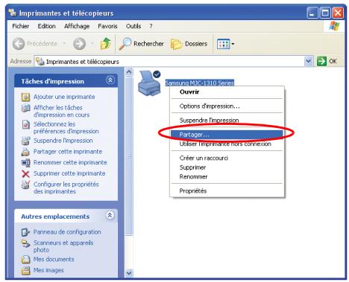The image size is (349, 282).
Task: Click the green OK go button
Action: (x=321, y=61)
